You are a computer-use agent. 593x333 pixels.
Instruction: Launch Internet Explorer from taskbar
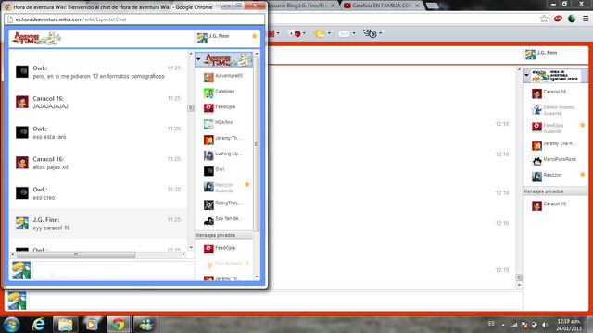click(39, 325)
